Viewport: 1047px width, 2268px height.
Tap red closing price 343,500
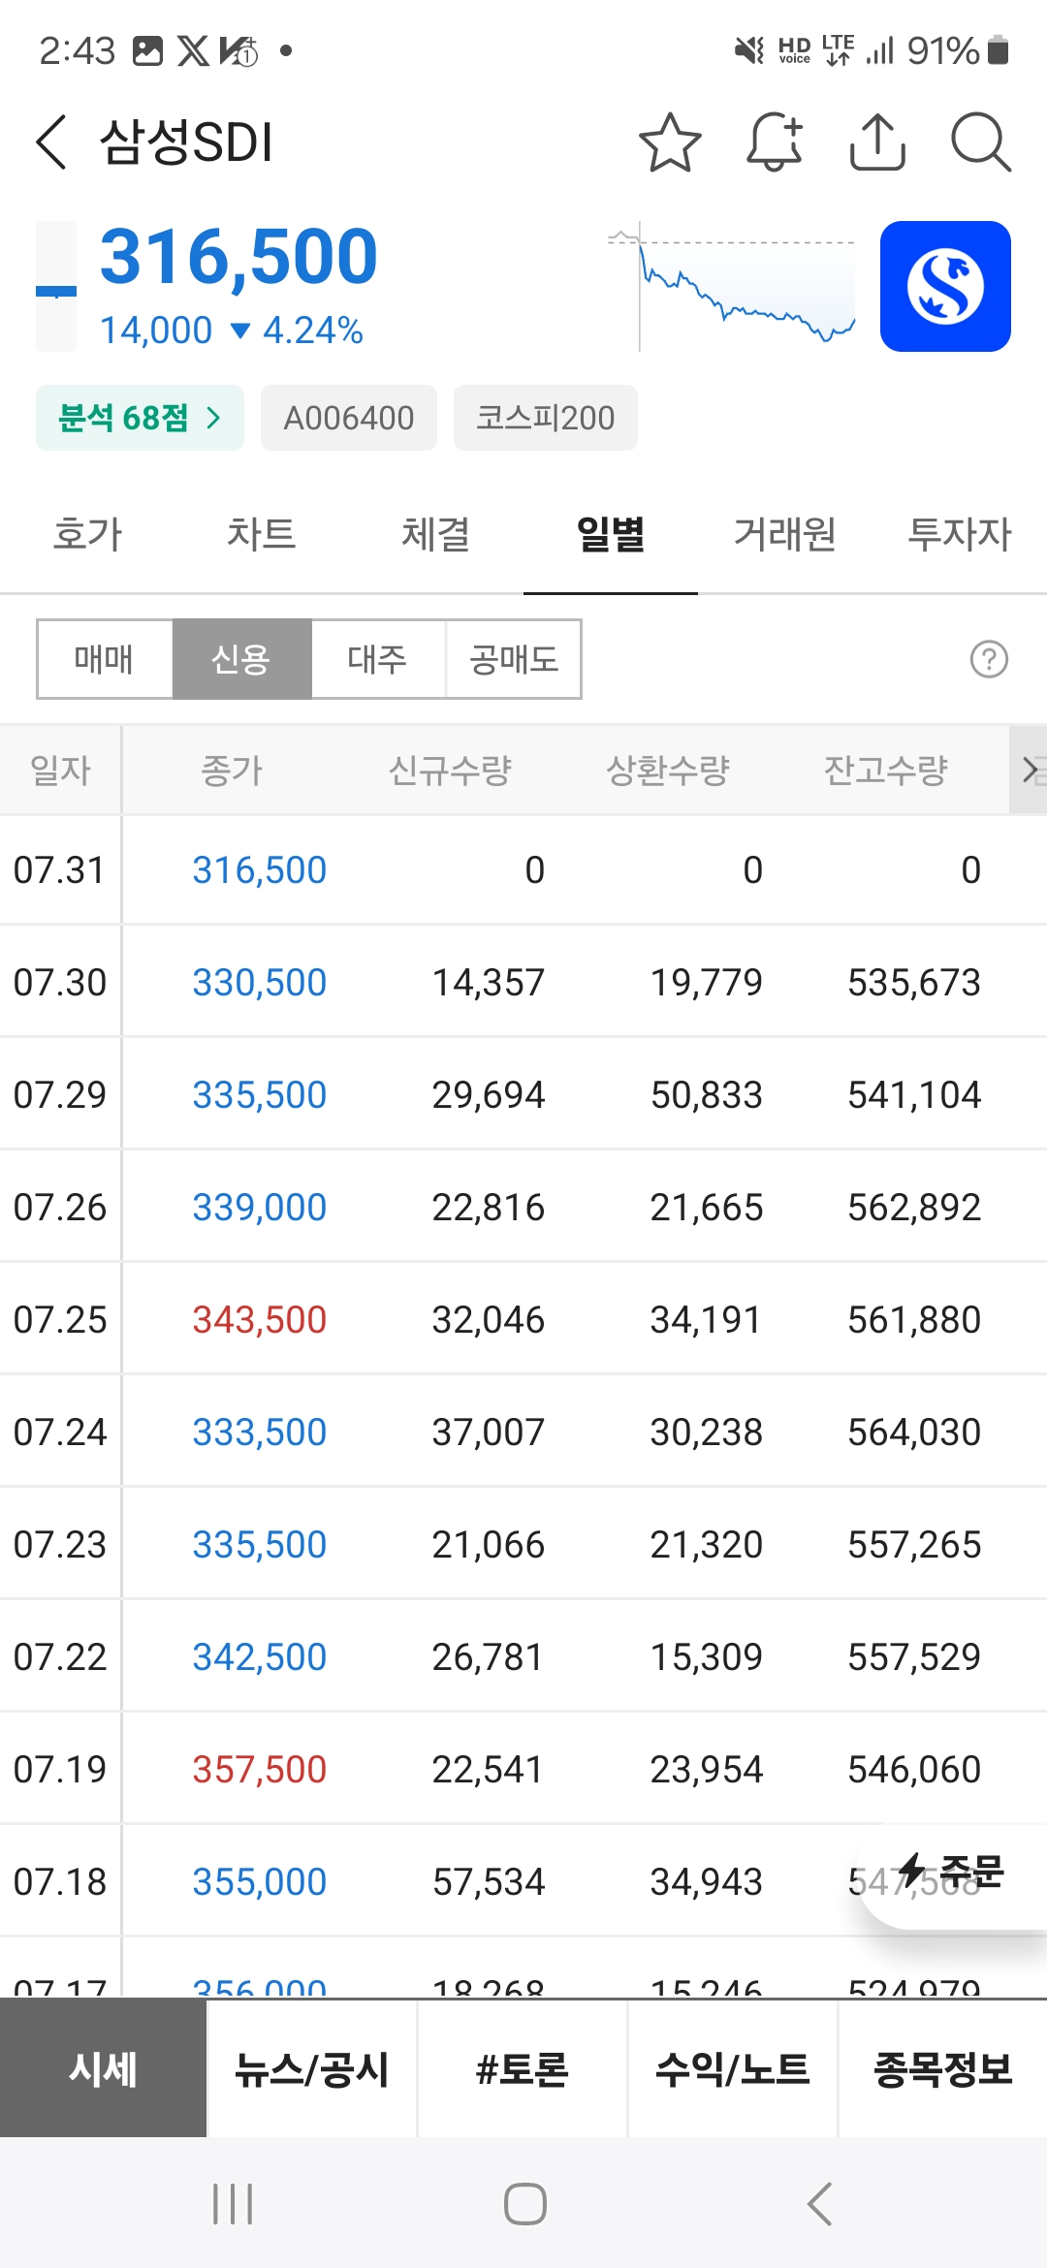(260, 1319)
